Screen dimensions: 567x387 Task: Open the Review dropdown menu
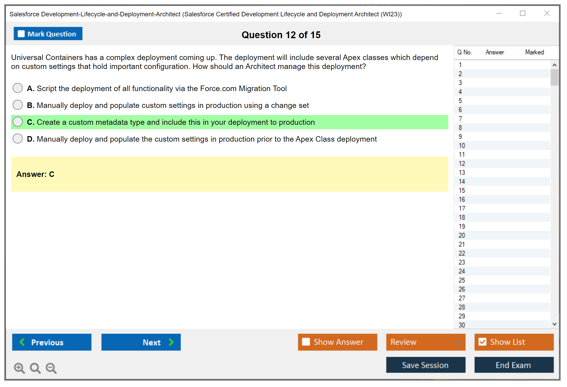[x=458, y=342]
